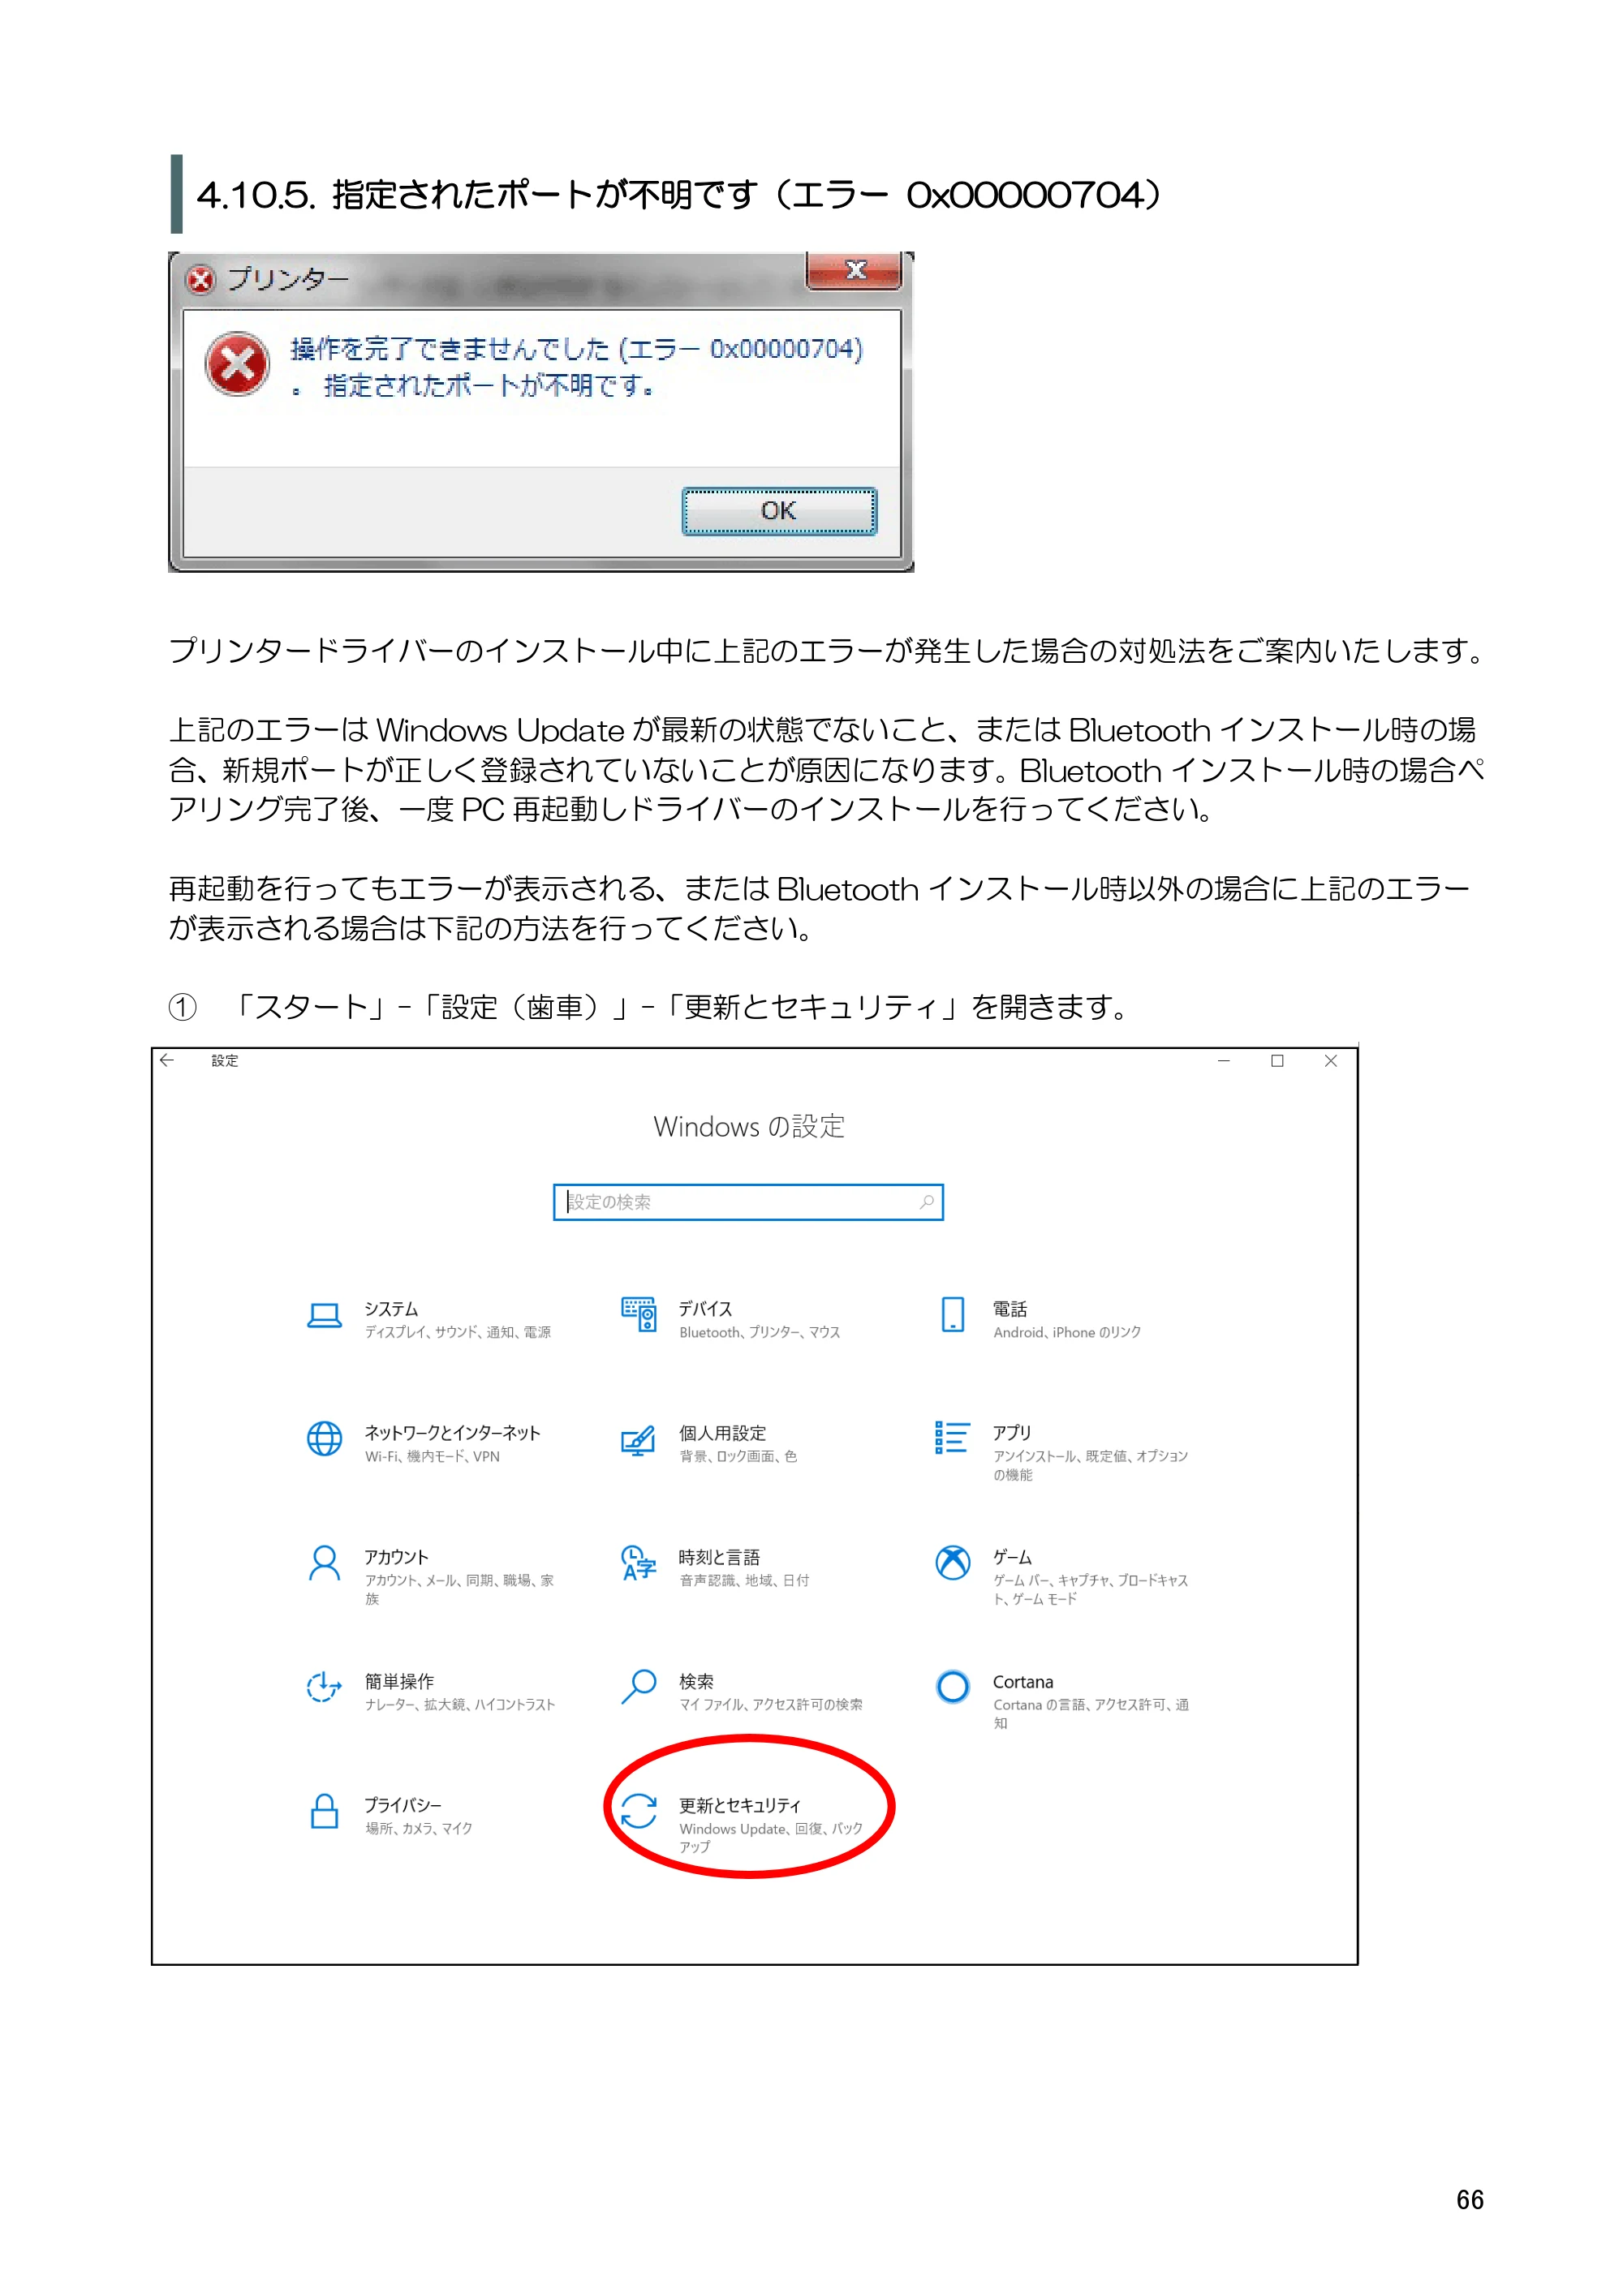Open the 更新とセキュリティ refresh arrows icon
Viewport: 1623px width, 2296px height.
pyautogui.click(x=638, y=1811)
